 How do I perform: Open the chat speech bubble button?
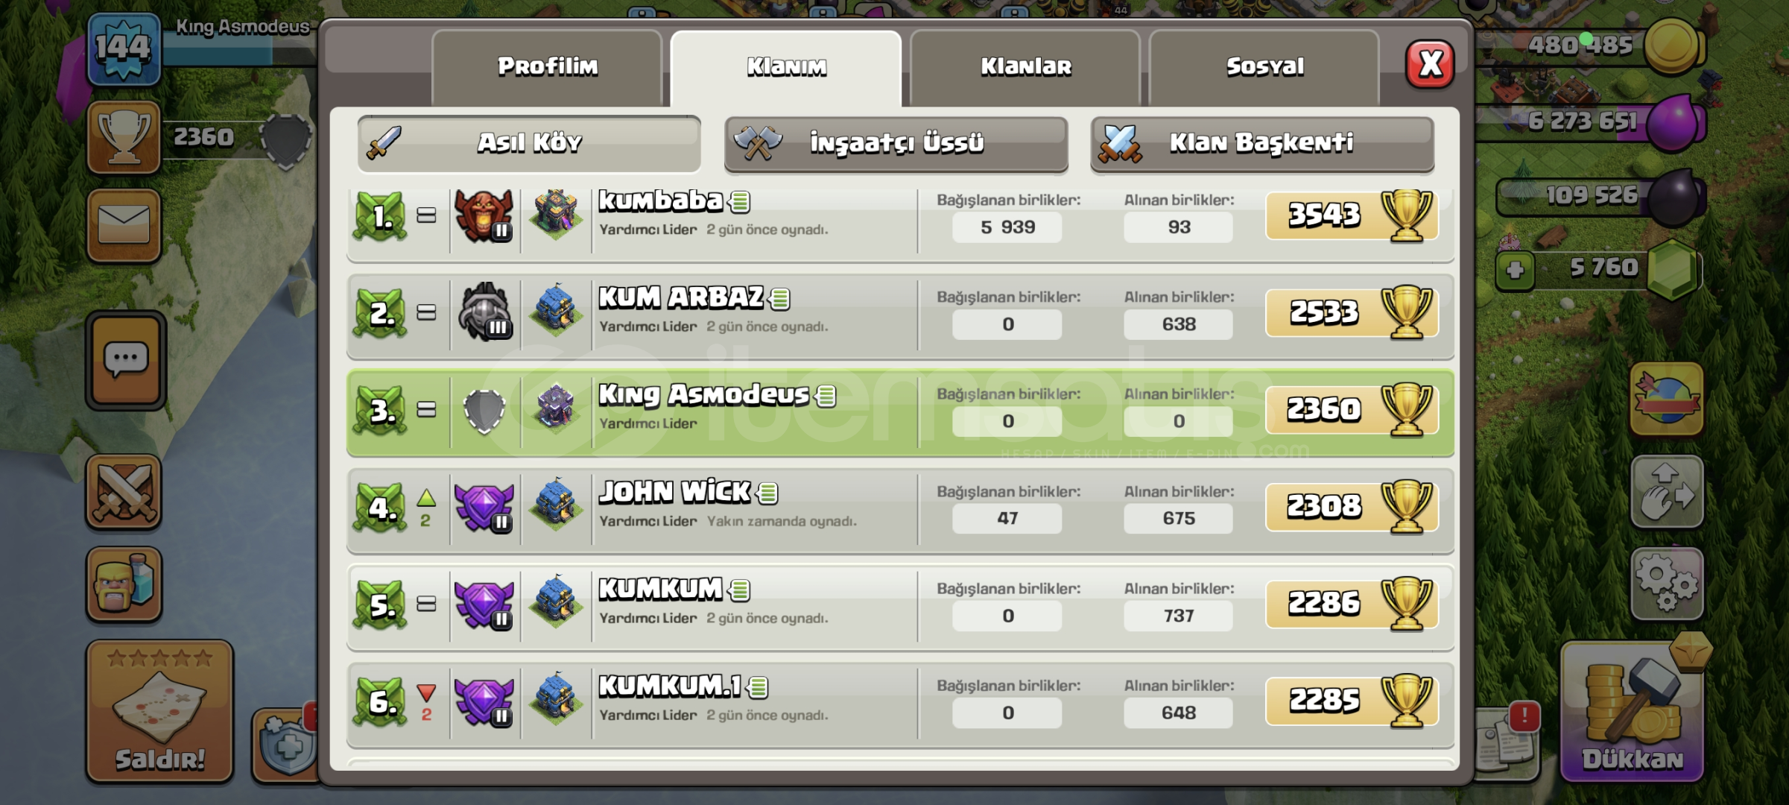pyautogui.click(x=126, y=361)
